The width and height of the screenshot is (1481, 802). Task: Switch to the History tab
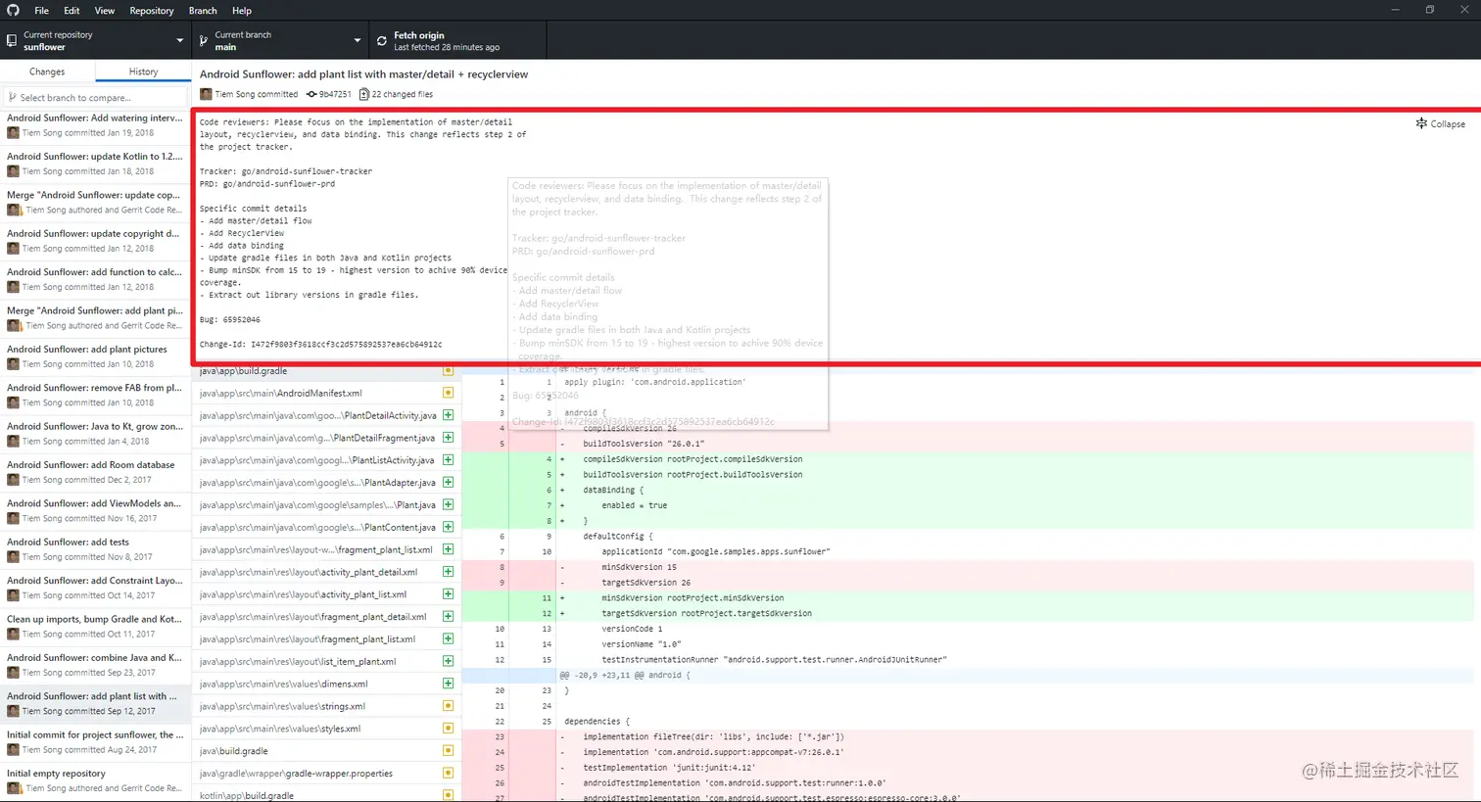pos(143,71)
